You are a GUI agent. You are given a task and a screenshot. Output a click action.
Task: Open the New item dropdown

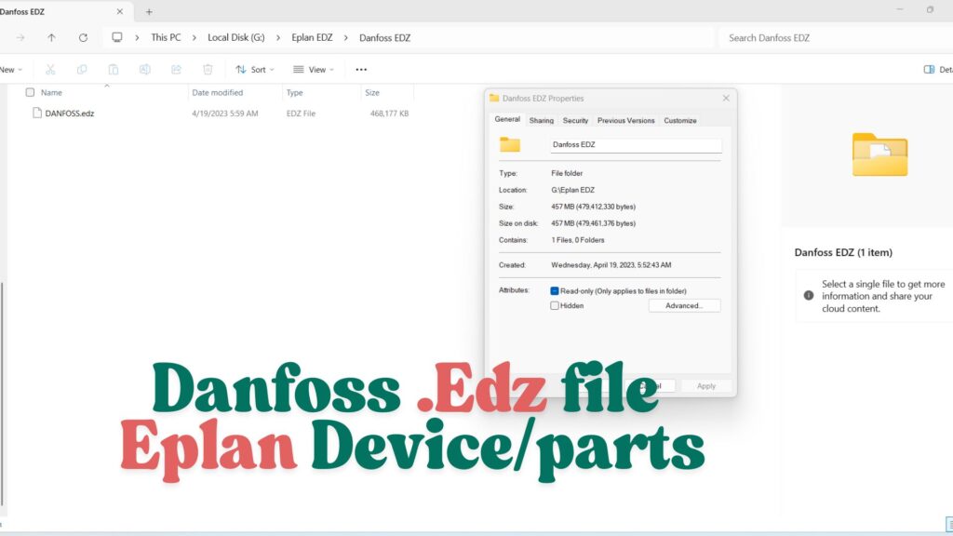(x=12, y=69)
